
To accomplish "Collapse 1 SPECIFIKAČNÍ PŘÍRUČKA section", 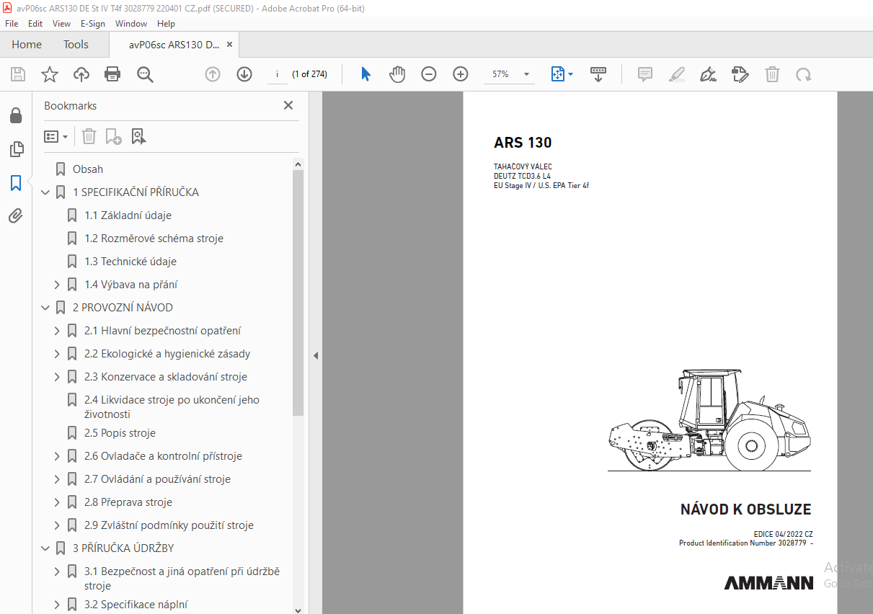I will 45,192.
